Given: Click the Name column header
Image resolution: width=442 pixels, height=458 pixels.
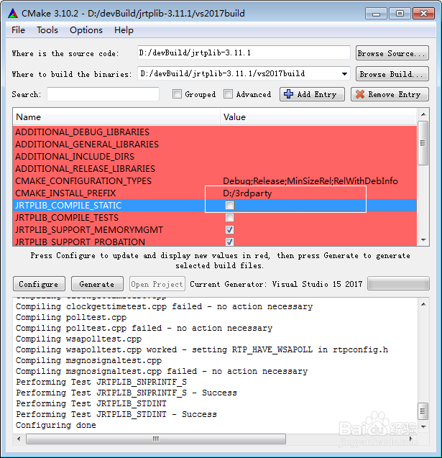Looking at the screenshot, I should (x=116, y=116).
